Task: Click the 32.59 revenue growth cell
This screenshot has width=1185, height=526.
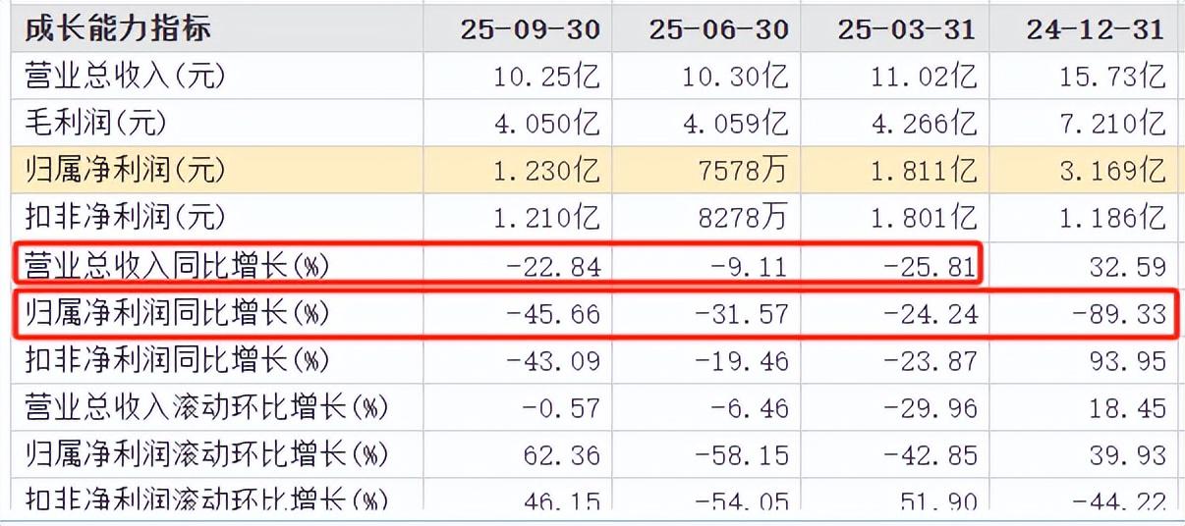Action: pyautogui.click(x=1128, y=265)
